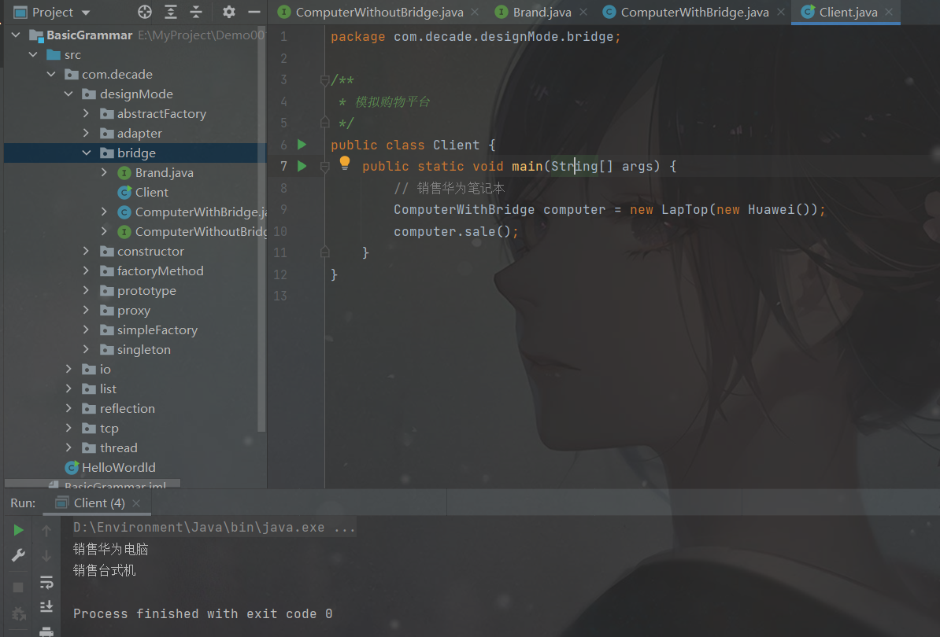Expand adapter package
The image size is (940, 637).
[x=86, y=133]
